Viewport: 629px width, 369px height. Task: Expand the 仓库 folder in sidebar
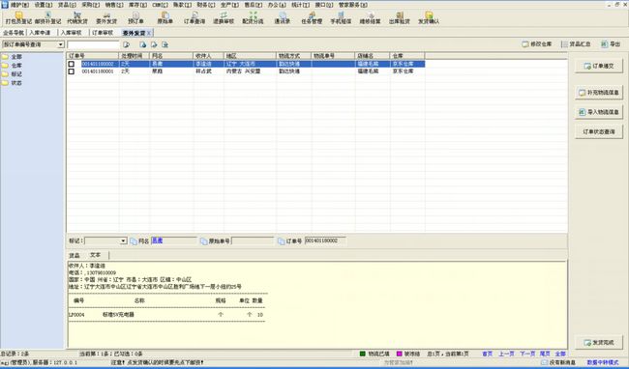(12, 66)
